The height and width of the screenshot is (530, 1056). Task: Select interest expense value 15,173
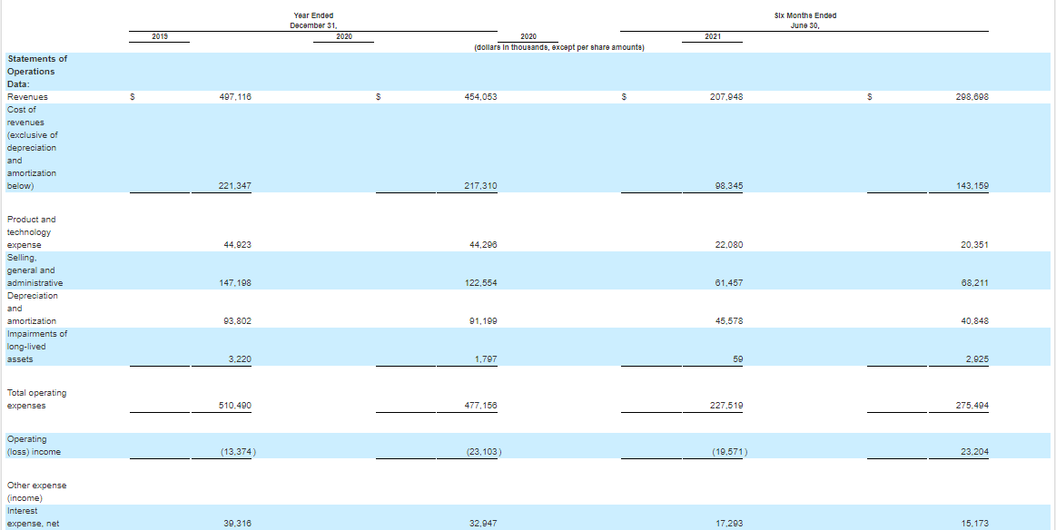click(975, 524)
